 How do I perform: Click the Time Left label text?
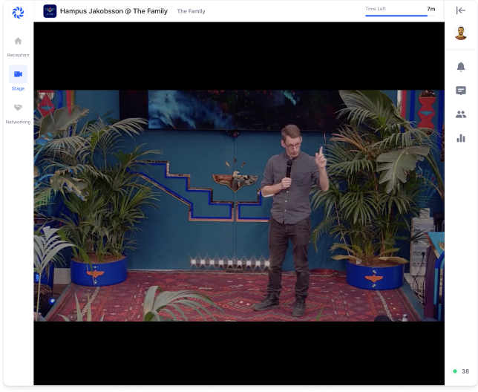376,9
